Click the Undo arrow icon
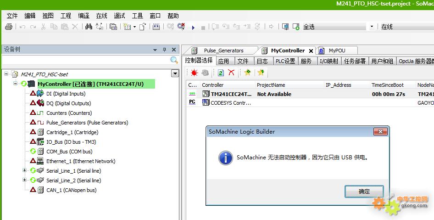 tap(22, 27)
